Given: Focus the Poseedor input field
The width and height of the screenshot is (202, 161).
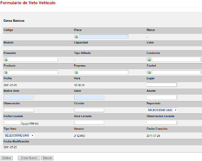Looking at the screenshot, I should coord(33,60).
